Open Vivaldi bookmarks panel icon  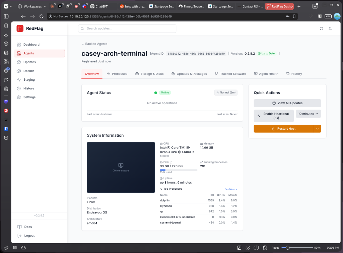pyautogui.click(x=6, y=25)
